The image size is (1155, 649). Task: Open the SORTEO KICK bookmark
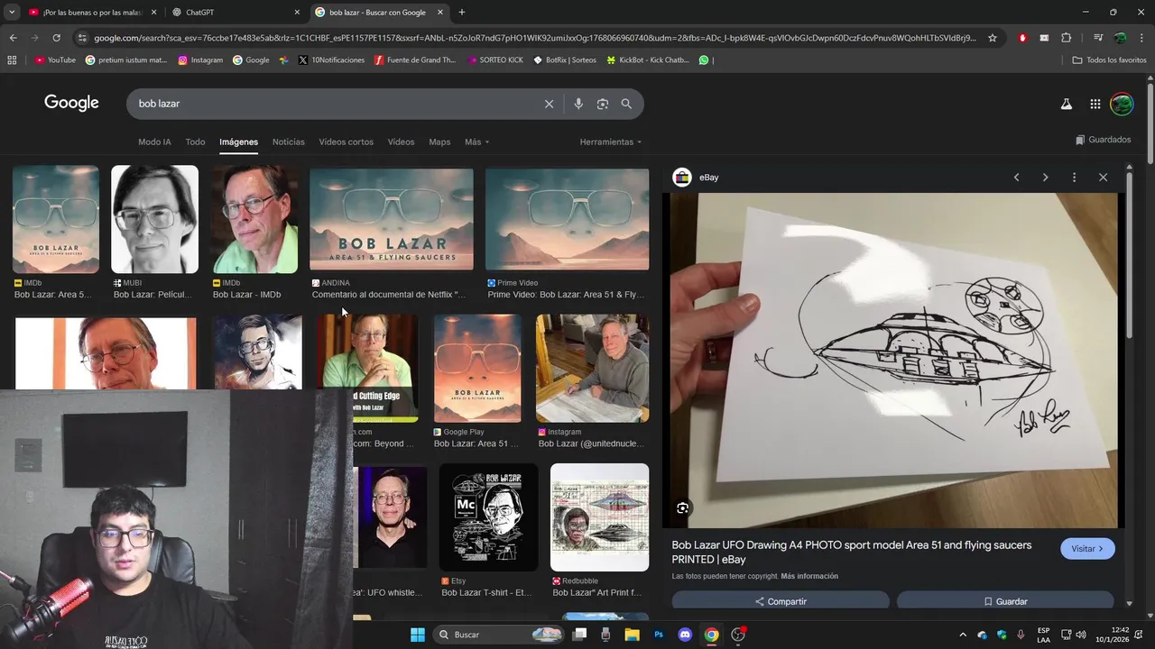click(494, 60)
